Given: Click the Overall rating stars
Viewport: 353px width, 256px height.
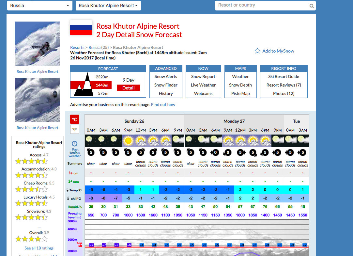Looking at the screenshot, I should (x=31, y=239).
